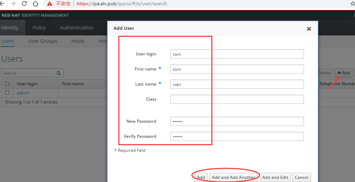Click the insecure site warning triangle
The image size is (355, 182).
pos(50,4)
